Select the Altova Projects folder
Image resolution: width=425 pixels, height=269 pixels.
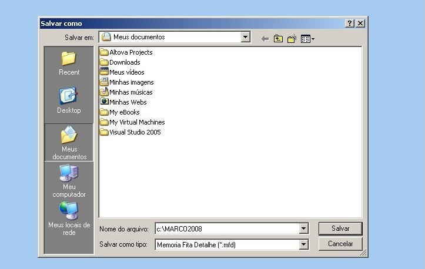[x=130, y=52]
